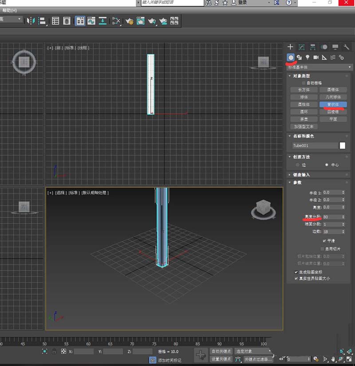The height and width of the screenshot is (366, 355).
Task: Uncheck 生成贴图坐标 checkbox
Action: [296, 272]
